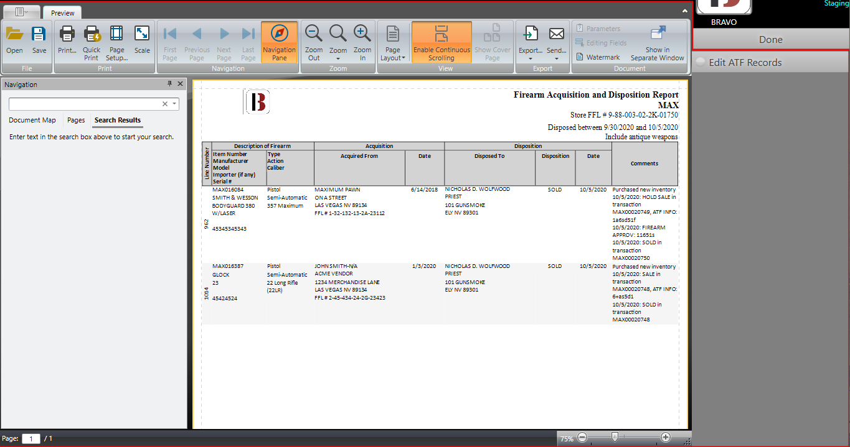Select the Search Results tab

pos(118,120)
